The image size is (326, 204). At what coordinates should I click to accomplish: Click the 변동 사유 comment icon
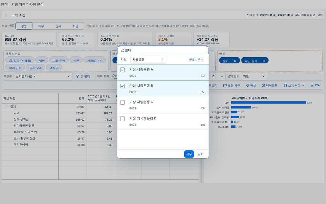point(225,85)
